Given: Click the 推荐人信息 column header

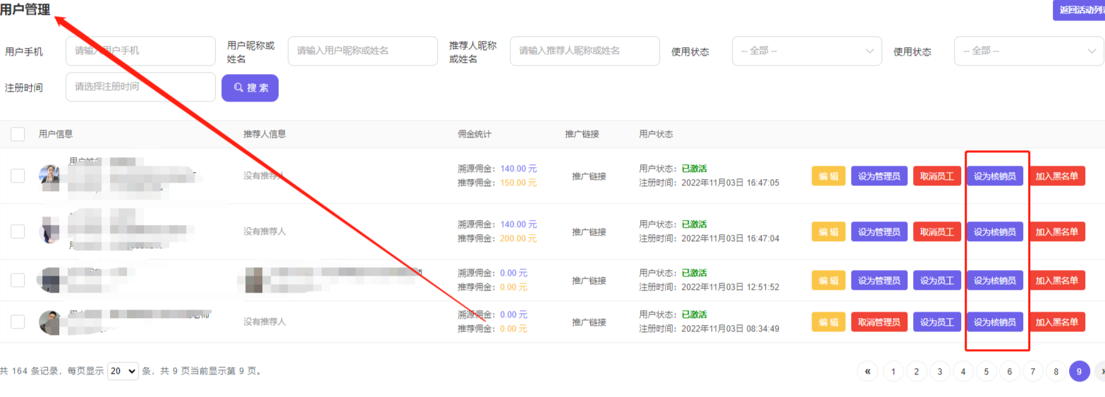Looking at the screenshot, I should click(264, 134).
